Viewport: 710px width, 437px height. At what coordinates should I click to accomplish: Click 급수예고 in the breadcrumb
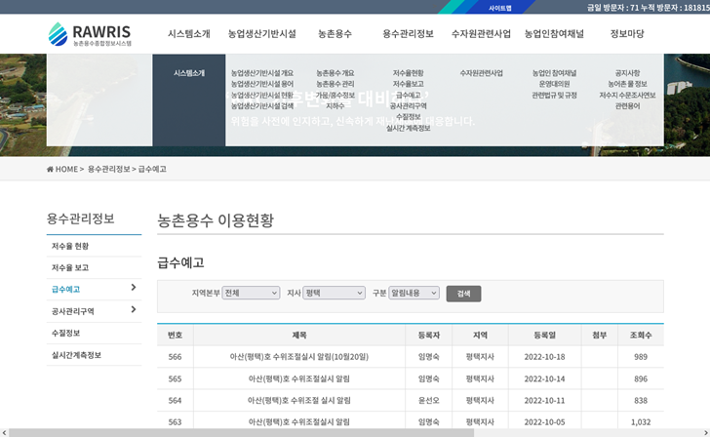coord(152,169)
